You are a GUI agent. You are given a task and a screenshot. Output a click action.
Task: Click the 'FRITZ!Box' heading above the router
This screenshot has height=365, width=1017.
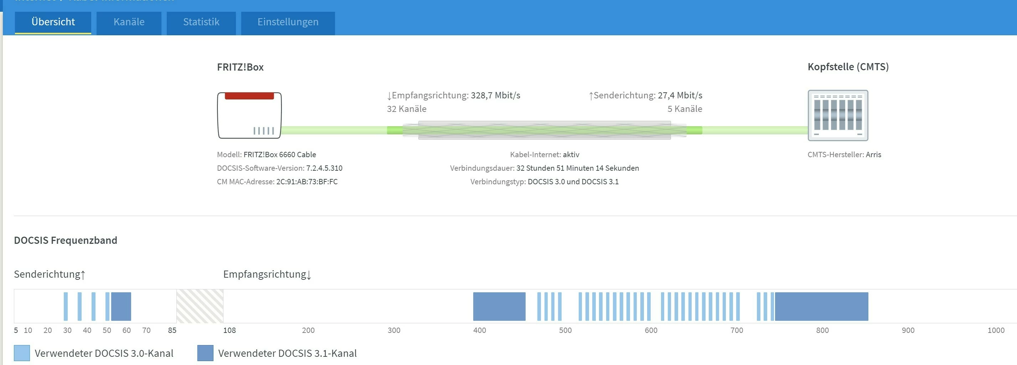click(x=240, y=67)
